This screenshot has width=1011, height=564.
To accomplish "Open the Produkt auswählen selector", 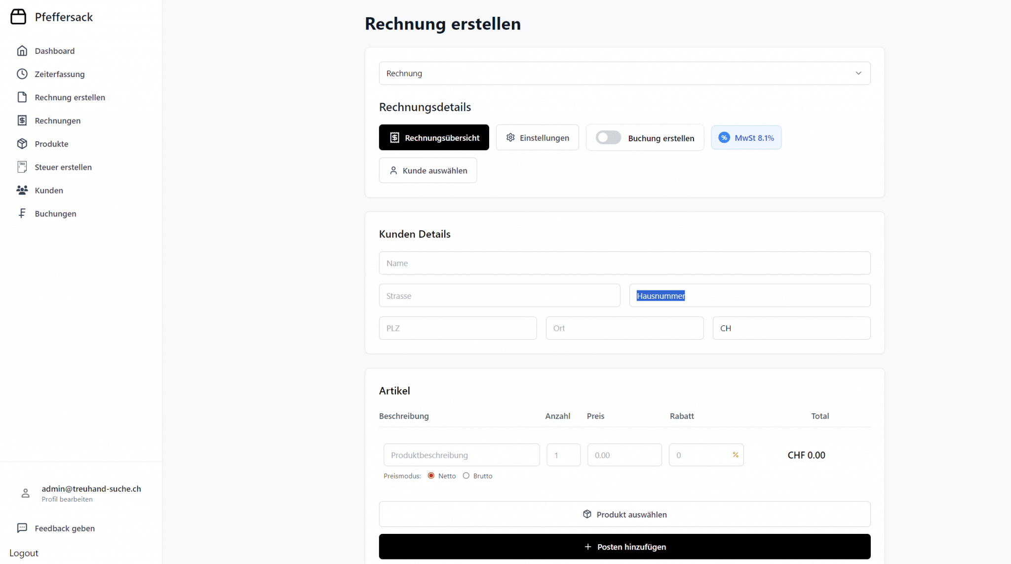I will (x=624, y=514).
